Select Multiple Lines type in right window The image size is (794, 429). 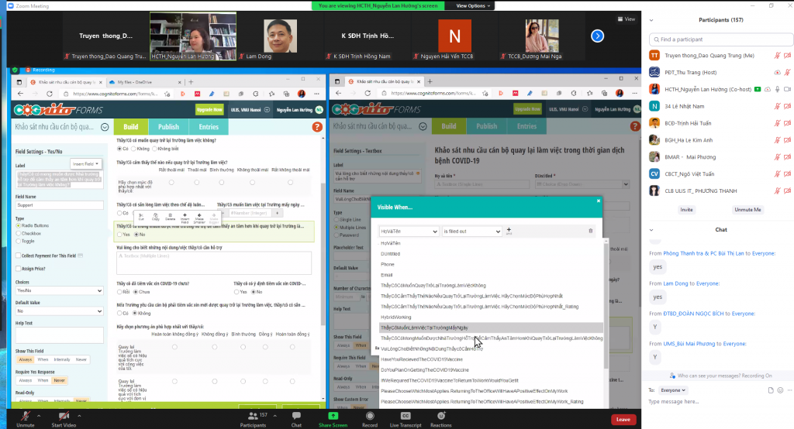(337, 228)
